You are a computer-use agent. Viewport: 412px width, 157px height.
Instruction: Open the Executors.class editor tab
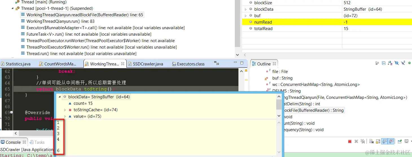[x=188, y=64]
